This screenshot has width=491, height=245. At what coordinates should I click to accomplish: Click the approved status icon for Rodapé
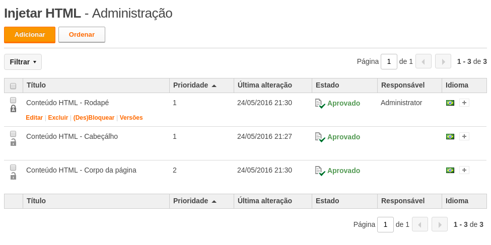tap(320, 104)
